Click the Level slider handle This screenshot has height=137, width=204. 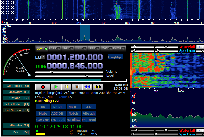pos(87,76)
